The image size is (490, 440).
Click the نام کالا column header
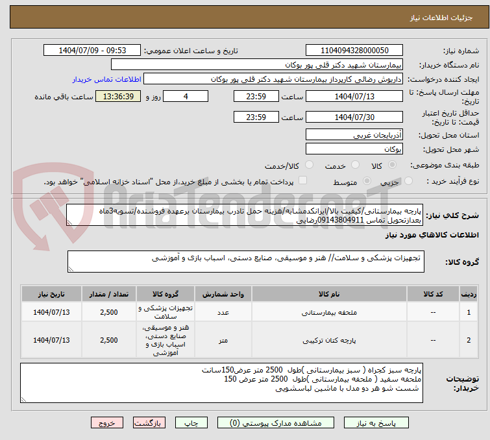(329, 294)
